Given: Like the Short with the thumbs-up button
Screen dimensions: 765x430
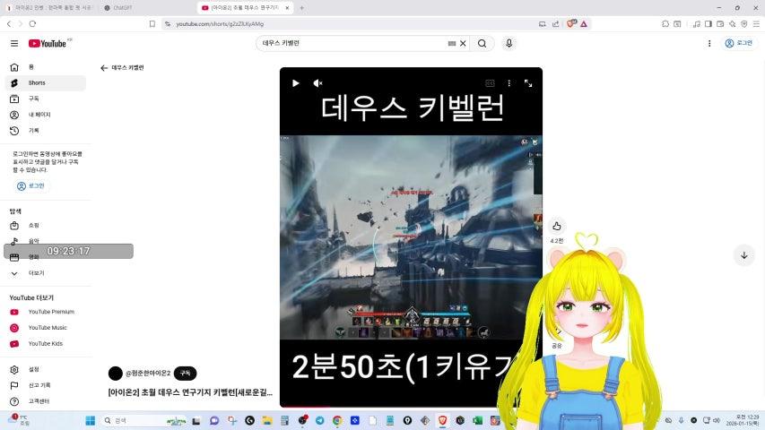Looking at the screenshot, I should point(557,227).
